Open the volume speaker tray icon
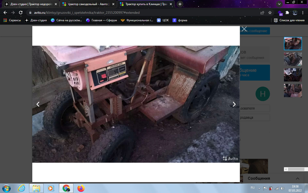Viewport: 308px width, 193px height. click(x=283, y=188)
